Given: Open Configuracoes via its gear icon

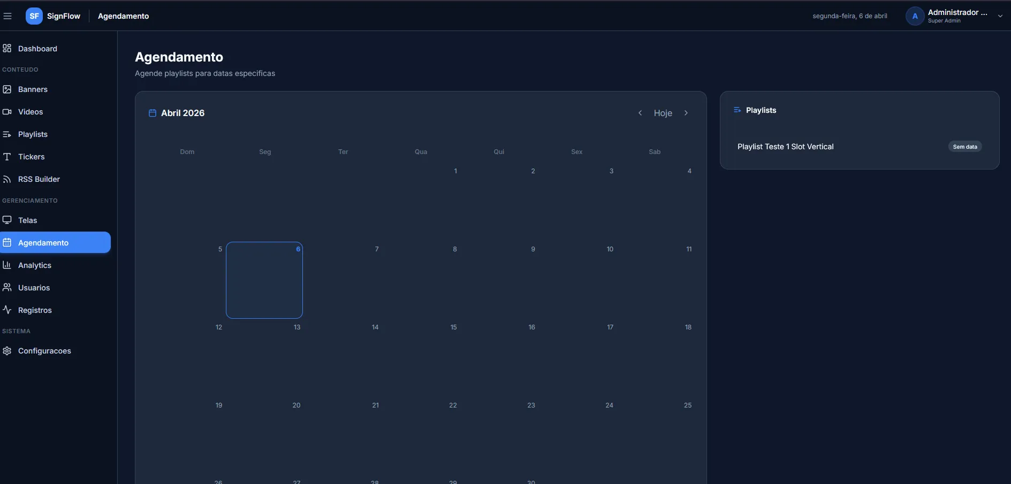Looking at the screenshot, I should click(7, 351).
